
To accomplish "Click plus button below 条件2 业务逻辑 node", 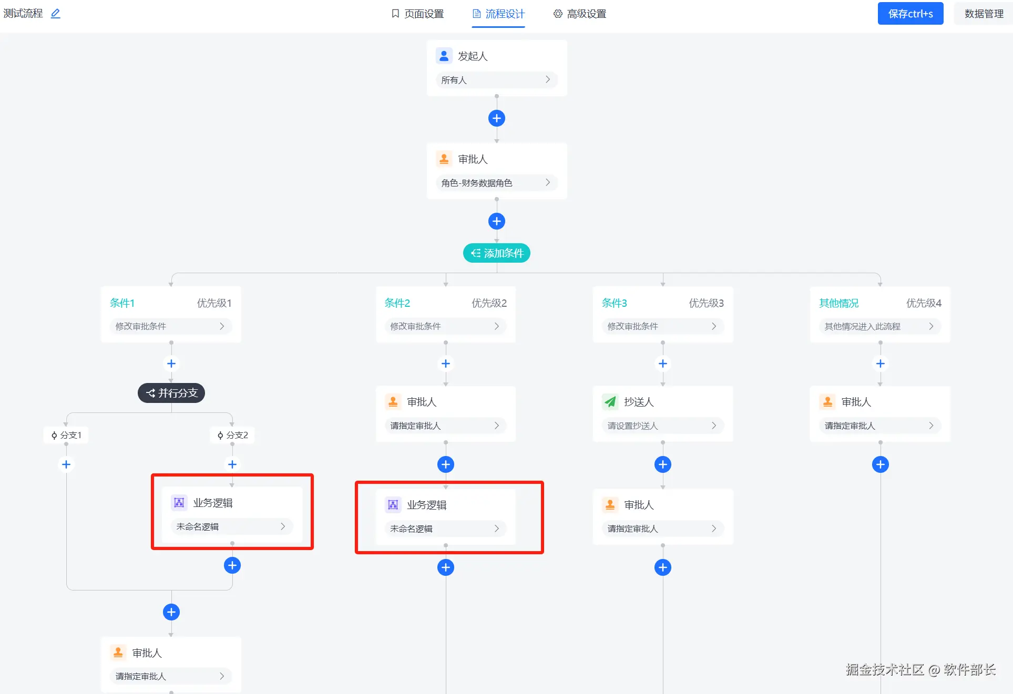I will coord(446,567).
